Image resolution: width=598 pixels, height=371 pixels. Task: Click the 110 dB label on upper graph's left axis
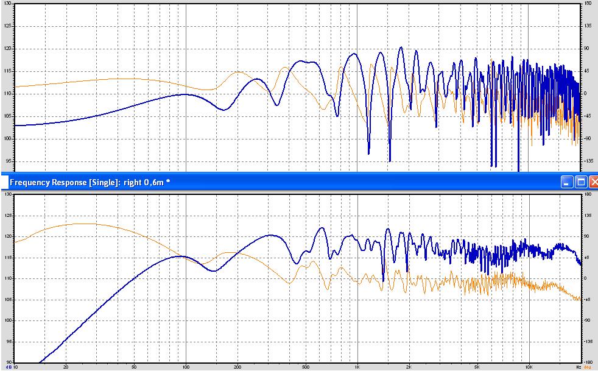click(x=8, y=94)
